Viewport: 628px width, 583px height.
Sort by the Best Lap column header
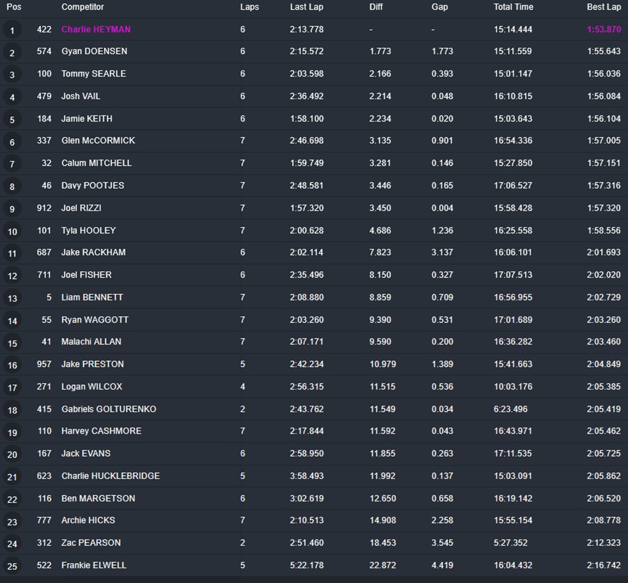coord(603,7)
